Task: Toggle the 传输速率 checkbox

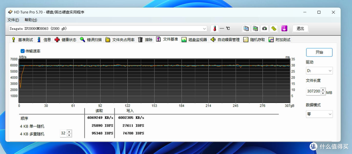Action: (22, 51)
